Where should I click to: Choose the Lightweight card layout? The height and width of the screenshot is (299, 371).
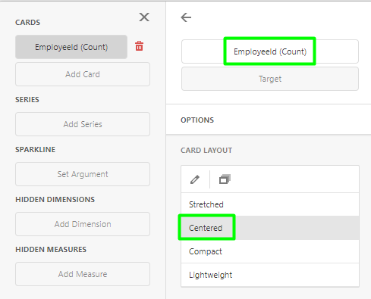click(x=270, y=275)
